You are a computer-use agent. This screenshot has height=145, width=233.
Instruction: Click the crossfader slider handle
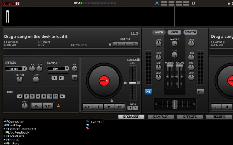tap(175, 104)
